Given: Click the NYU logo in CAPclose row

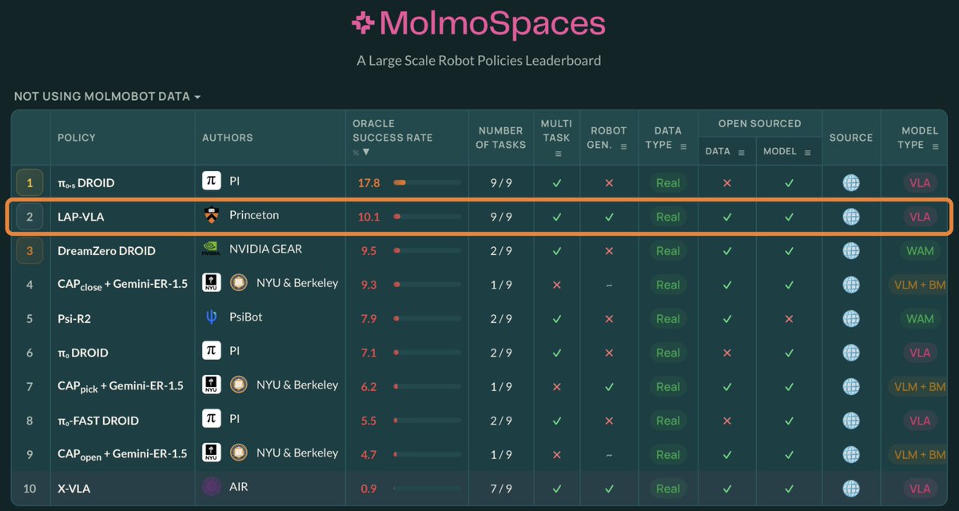Looking at the screenshot, I should pyautogui.click(x=212, y=283).
